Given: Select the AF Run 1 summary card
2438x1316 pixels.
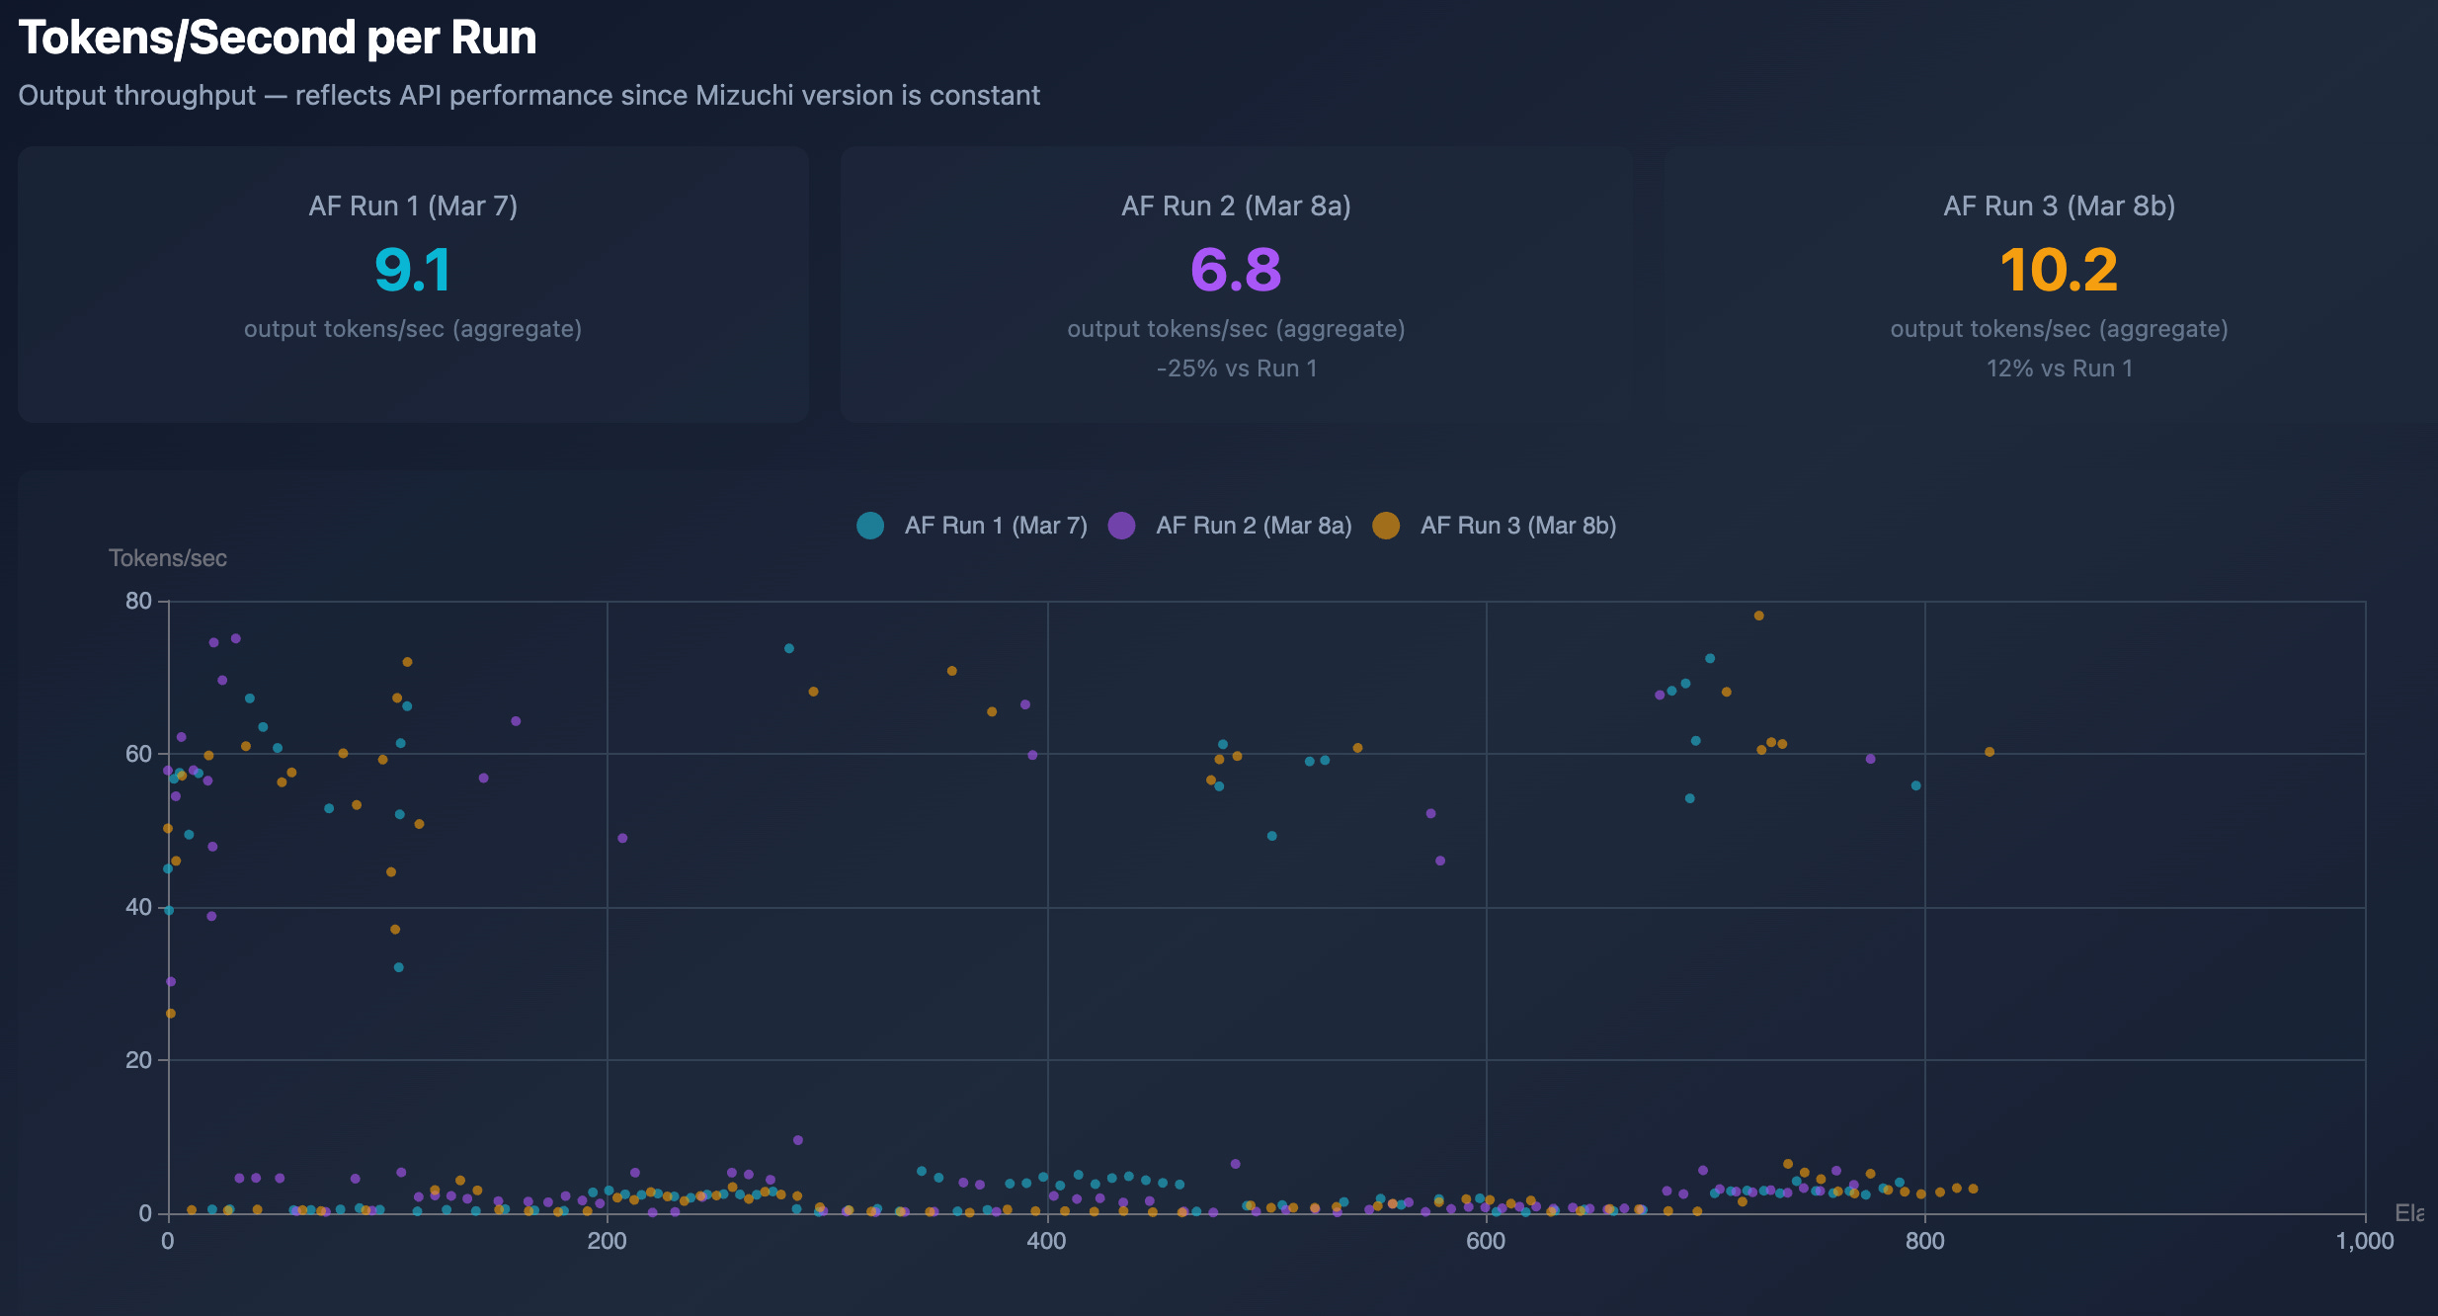Looking at the screenshot, I should pos(413,285).
